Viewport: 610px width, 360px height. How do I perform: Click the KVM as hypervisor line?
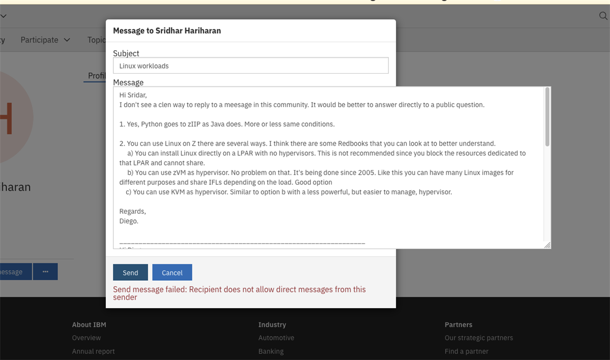pos(289,192)
